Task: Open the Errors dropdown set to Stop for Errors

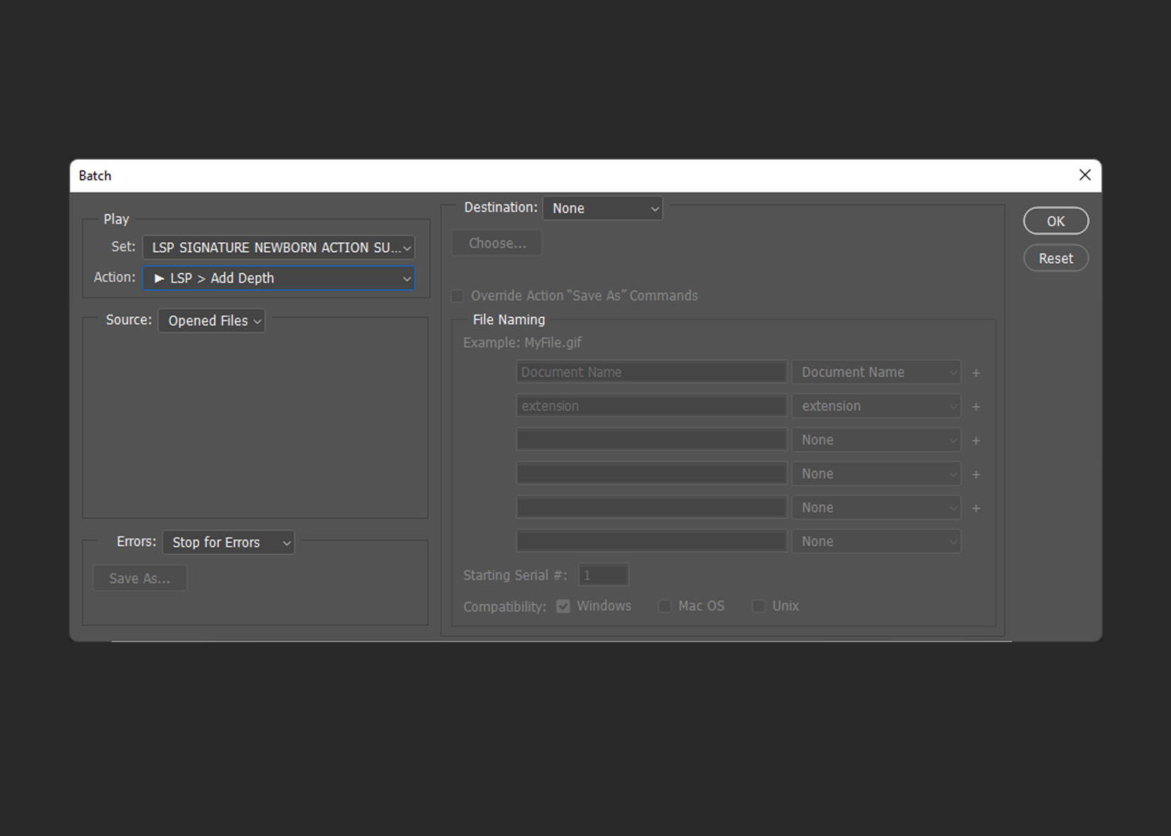Action: pyautogui.click(x=228, y=542)
